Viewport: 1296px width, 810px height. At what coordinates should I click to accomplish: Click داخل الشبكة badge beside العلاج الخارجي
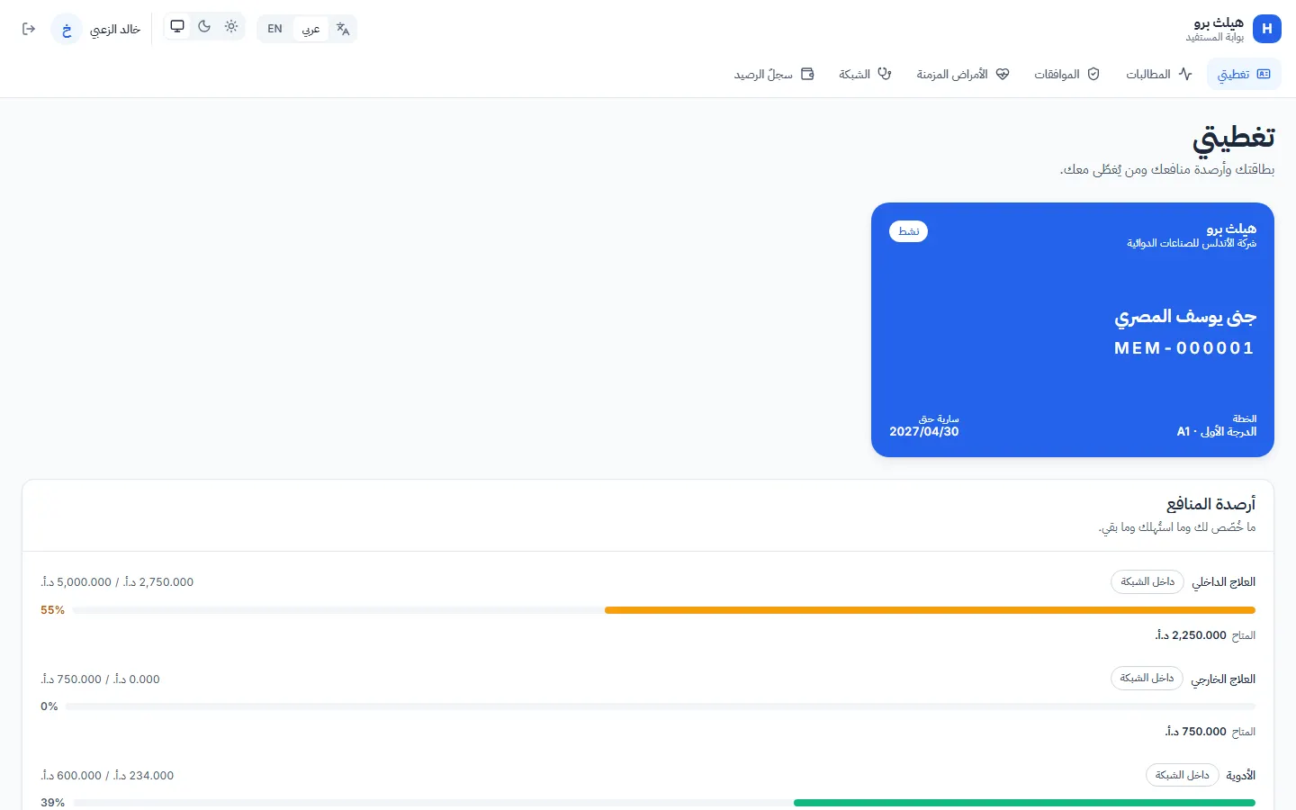(1147, 678)
